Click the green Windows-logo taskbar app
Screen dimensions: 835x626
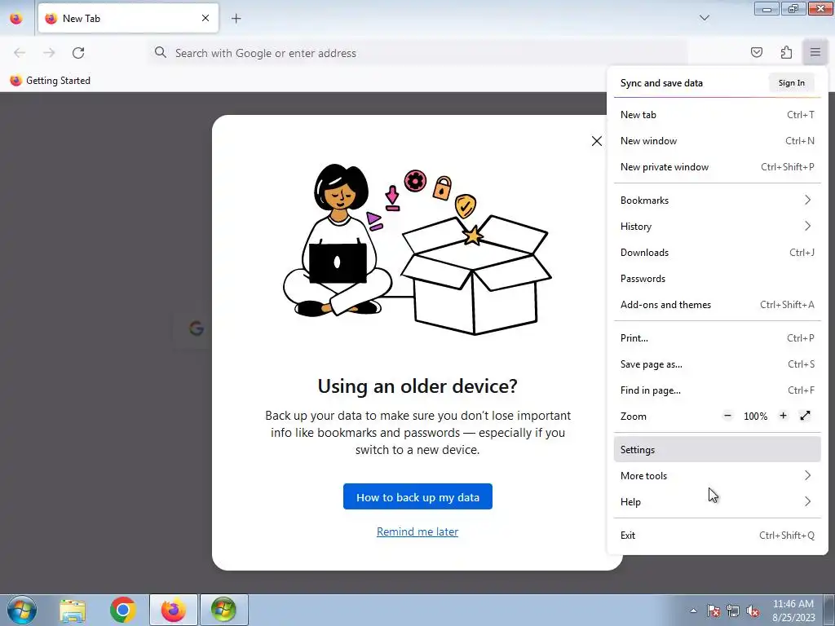point(223,610)
